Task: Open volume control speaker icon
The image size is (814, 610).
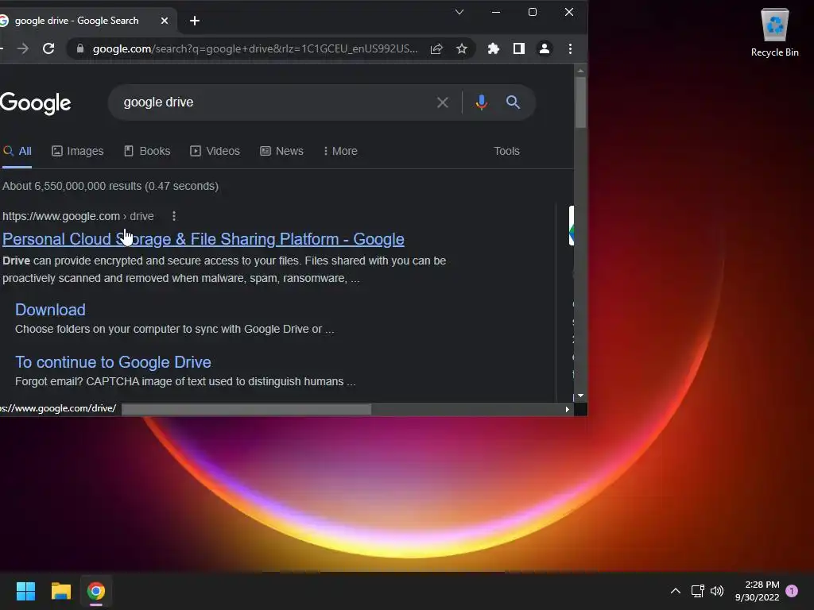Action: click(x=717, y=591)
